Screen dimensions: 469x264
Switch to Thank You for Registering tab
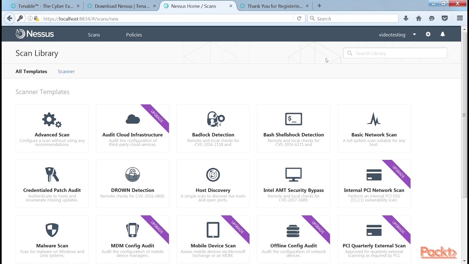[273, 6]
